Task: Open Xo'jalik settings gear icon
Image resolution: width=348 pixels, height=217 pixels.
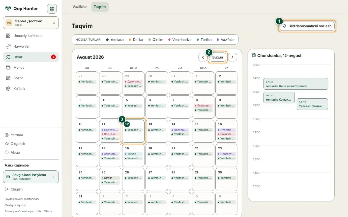Action: (8, 89)
